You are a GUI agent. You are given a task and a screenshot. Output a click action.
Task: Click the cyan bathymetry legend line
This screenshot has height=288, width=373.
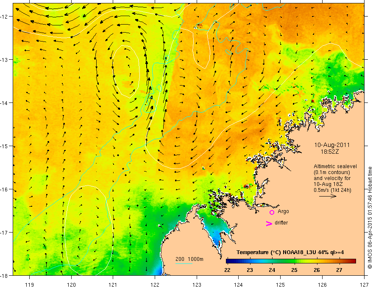184,263
